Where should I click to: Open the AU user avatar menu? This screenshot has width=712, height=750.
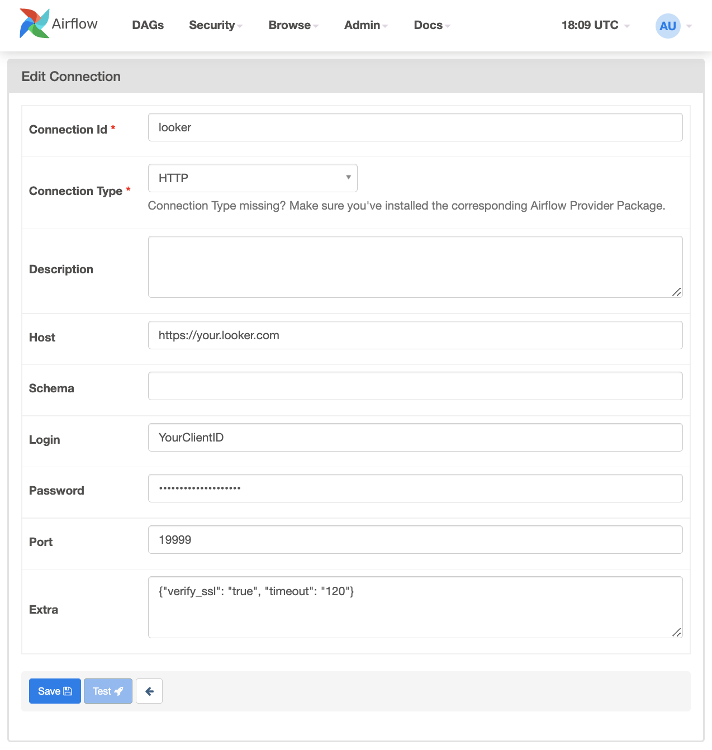click(x=668, y=26)
